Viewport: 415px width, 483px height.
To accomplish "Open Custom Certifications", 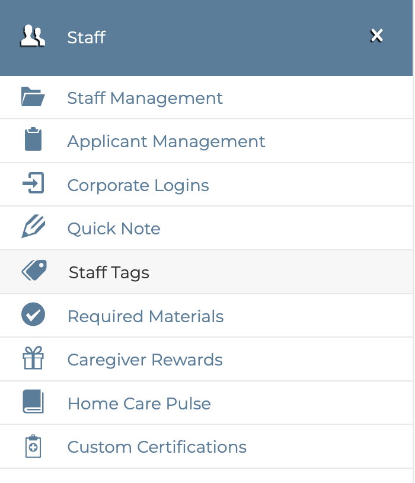I will click(x=157, y=447).
